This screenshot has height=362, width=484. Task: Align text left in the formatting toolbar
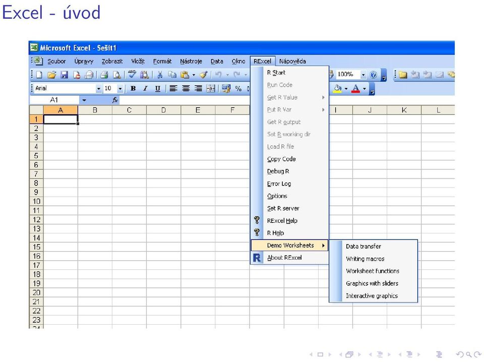click(x=173, y=88)
